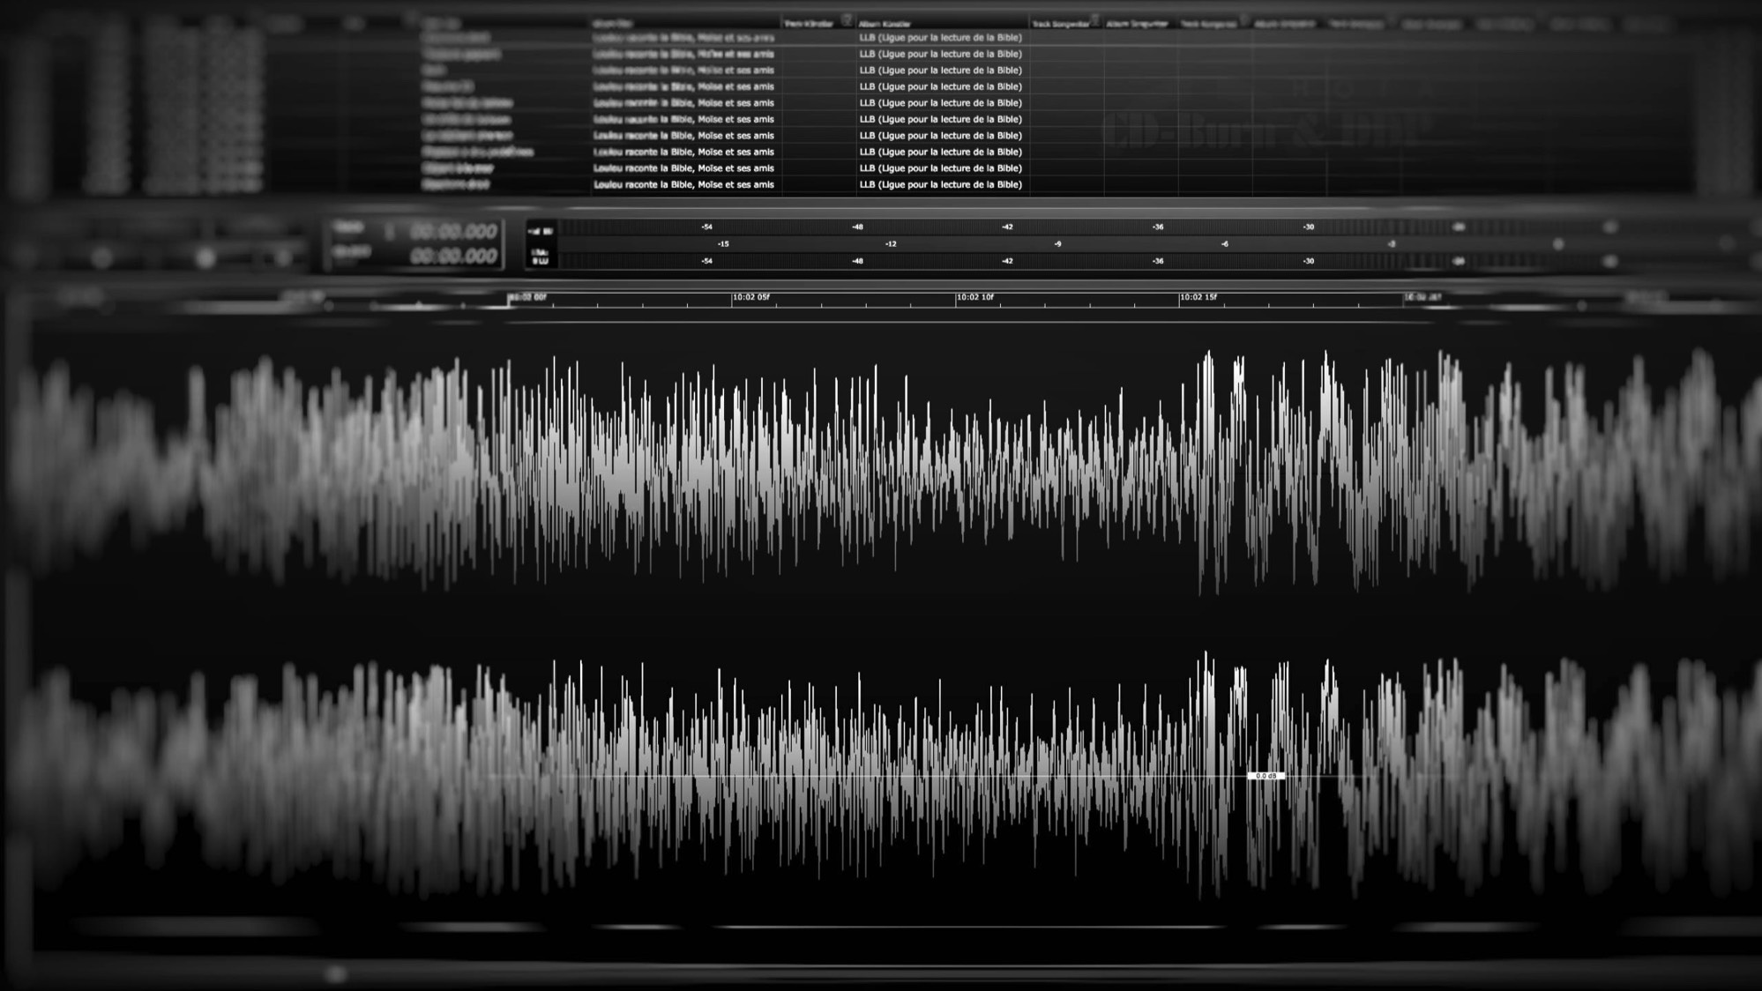Click the -42 mark on the top level meter
The width and height of the screenshot is (1762, 991).
1007,227
